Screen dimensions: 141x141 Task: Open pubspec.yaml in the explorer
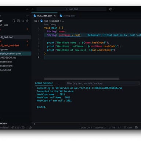coord(15,66)
